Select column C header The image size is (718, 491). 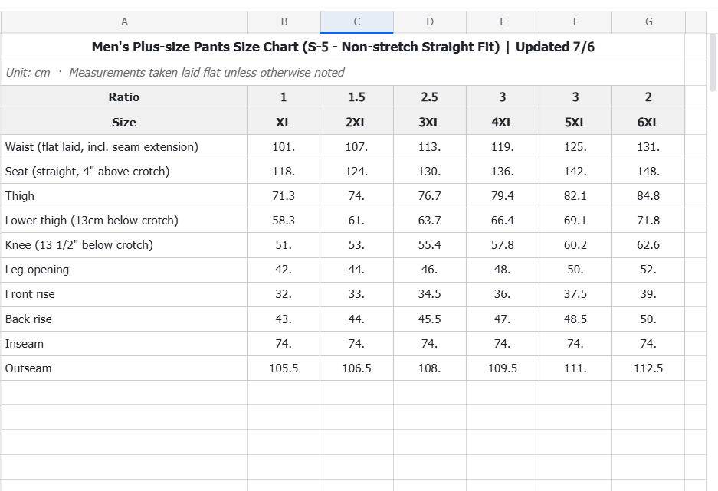click(x=357, y=21)
